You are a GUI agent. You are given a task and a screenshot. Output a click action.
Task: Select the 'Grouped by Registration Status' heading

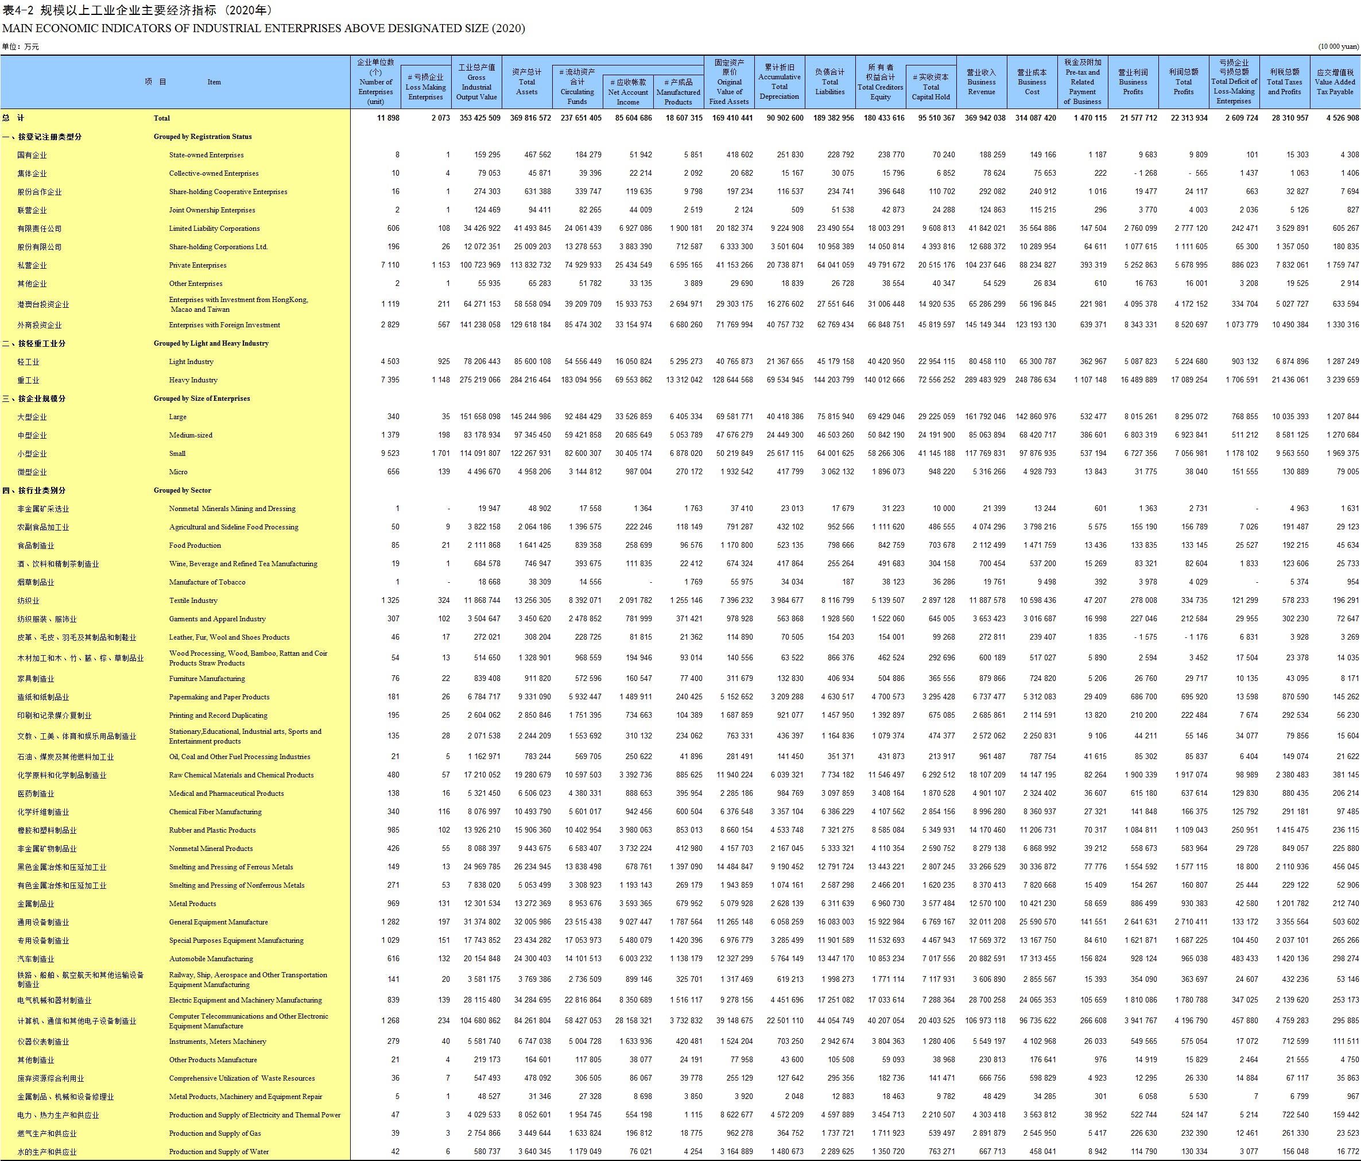pos(202,137)
